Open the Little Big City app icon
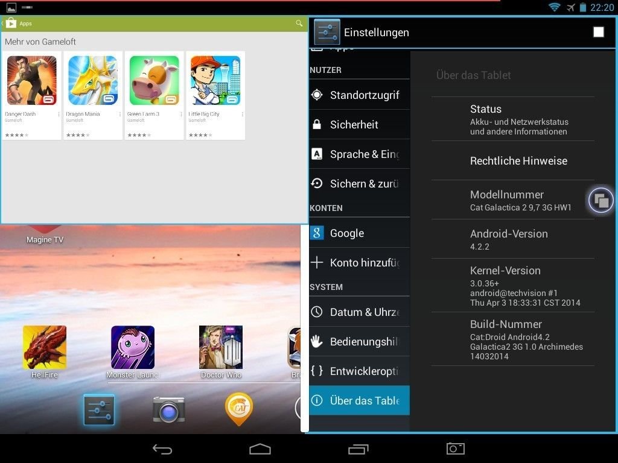The width and height of the screenshot is (618, 463). [215, 80]
